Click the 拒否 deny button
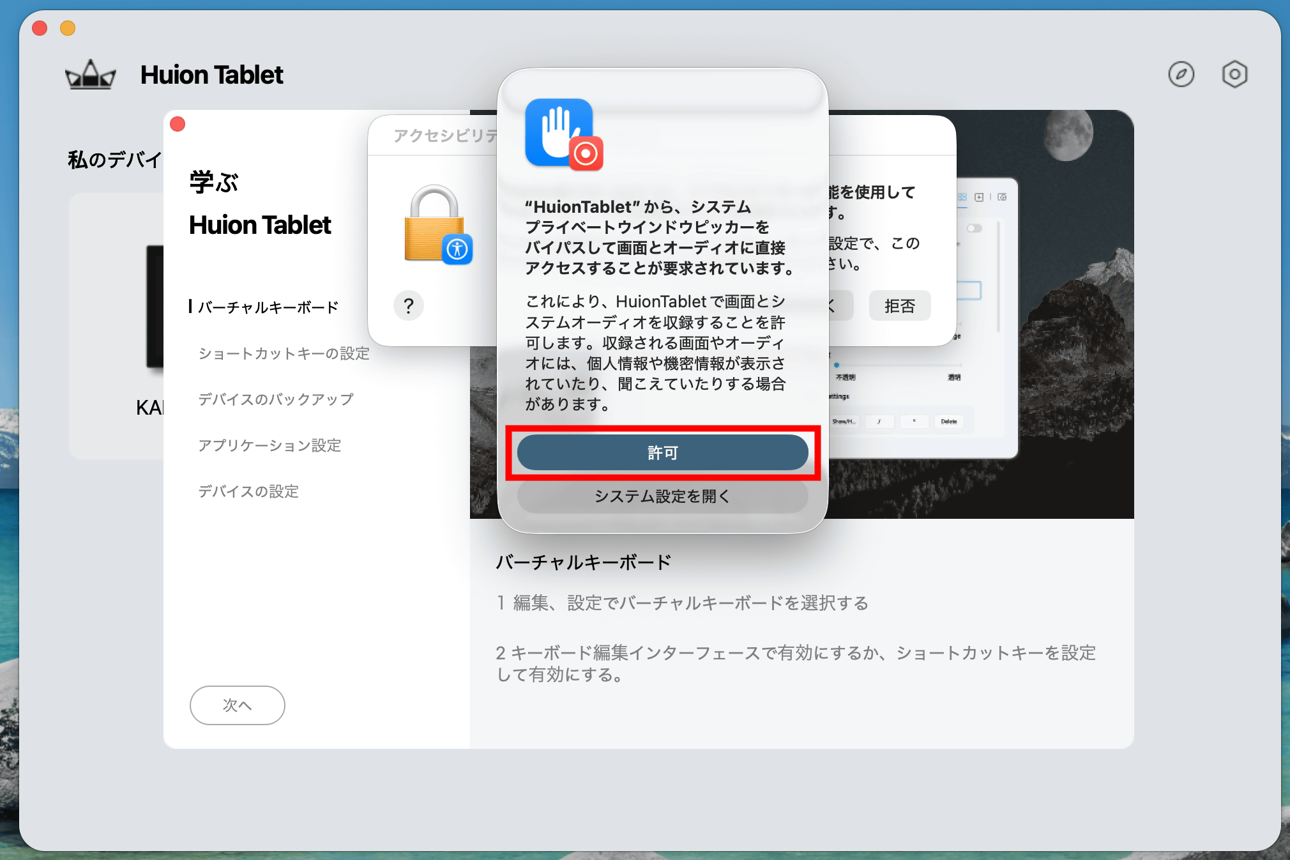The width and height of the screenshot is (1290, 860). (899, 306)
